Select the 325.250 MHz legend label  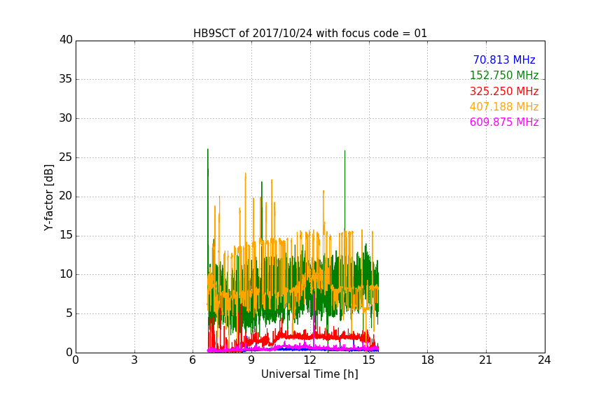coord(504,92)
